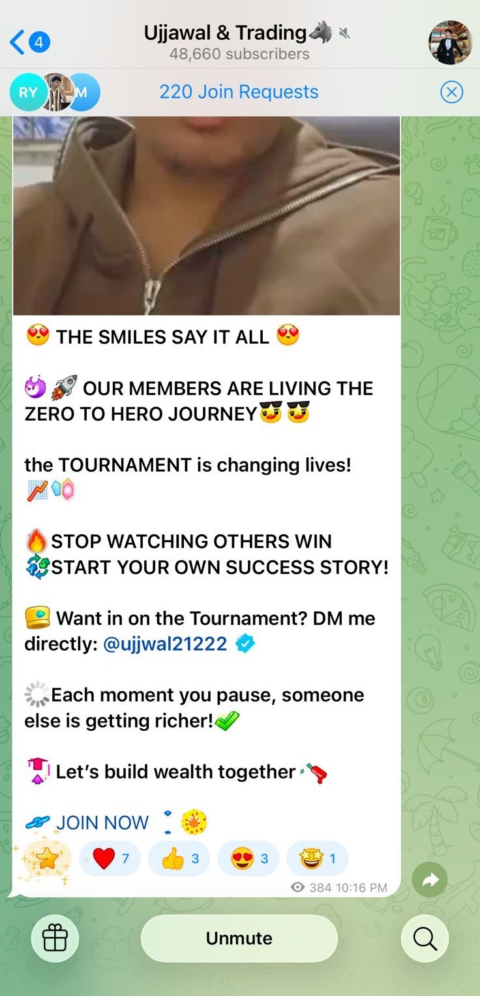
Task: Open the gift icon button
Action: coord(55,939)
